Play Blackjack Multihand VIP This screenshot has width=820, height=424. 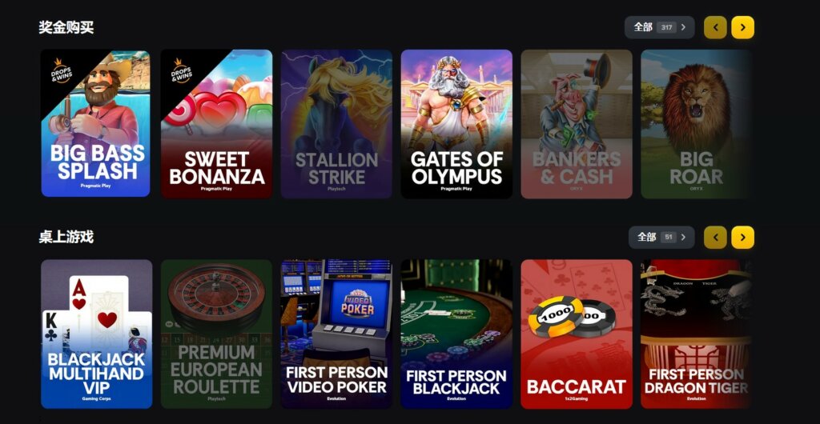point(97,334)
